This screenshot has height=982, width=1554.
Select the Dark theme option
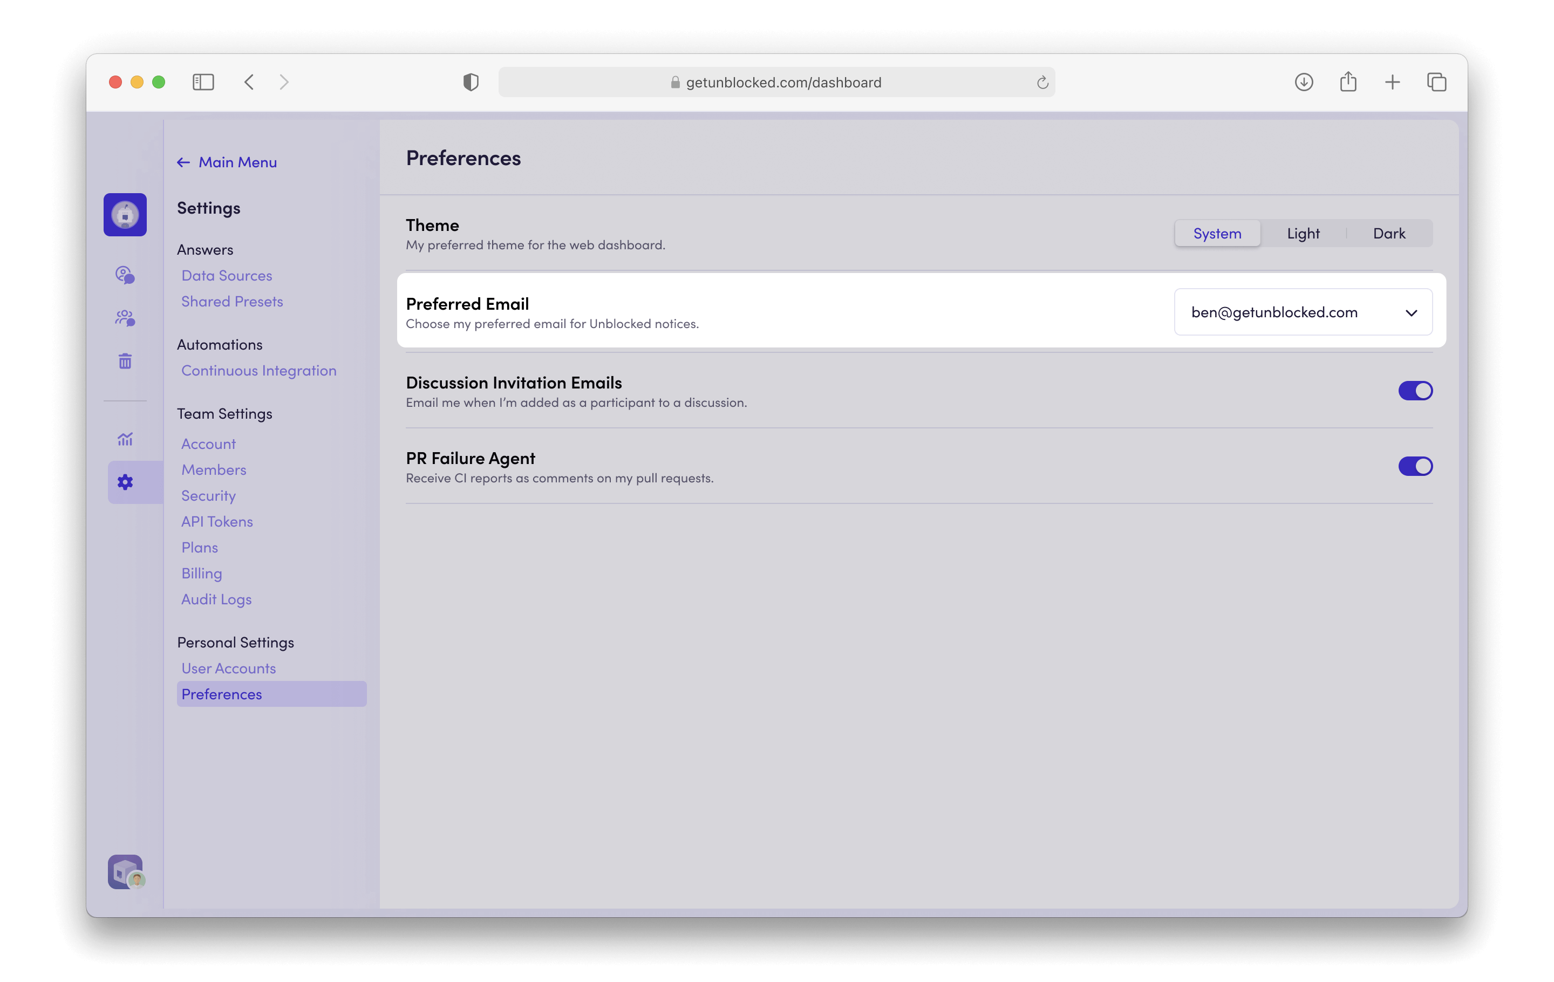[1389, 234]
